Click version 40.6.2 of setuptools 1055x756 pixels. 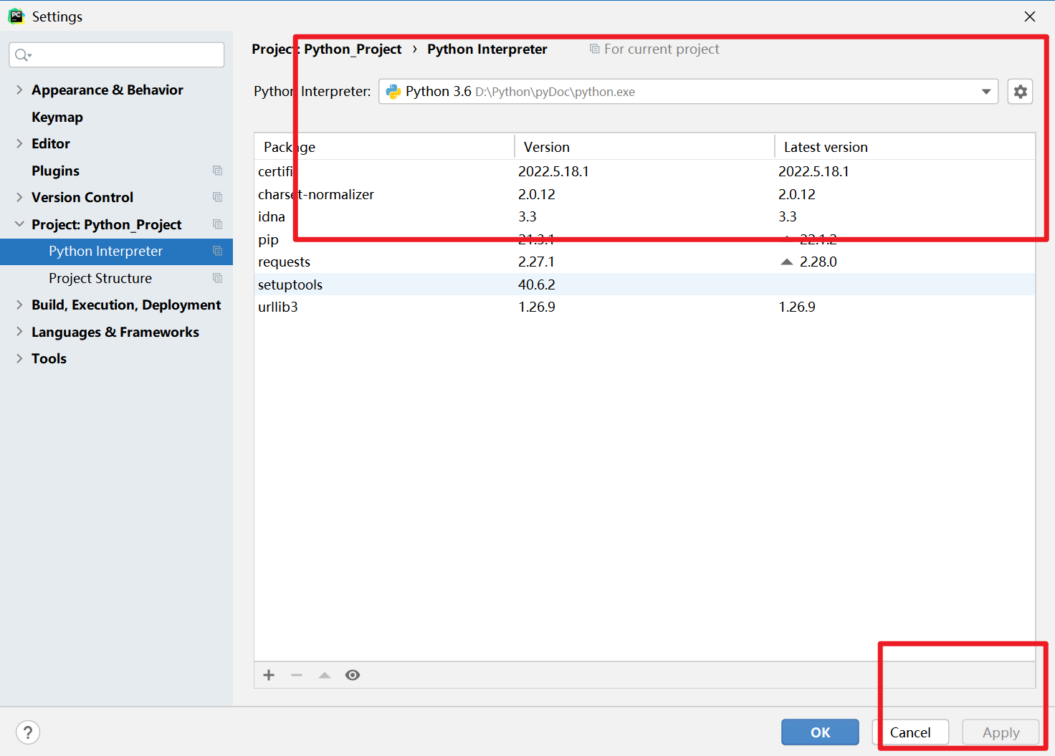pos(537,284)
